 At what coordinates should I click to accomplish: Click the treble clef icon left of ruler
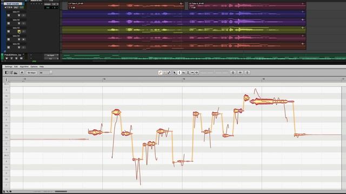(6, 79)
